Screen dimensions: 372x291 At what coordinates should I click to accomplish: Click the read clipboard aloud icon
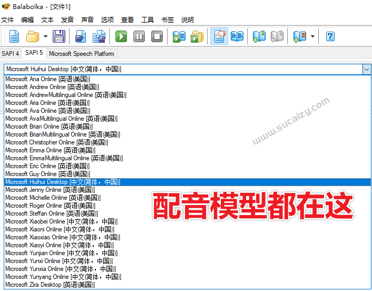click(179, 36)
